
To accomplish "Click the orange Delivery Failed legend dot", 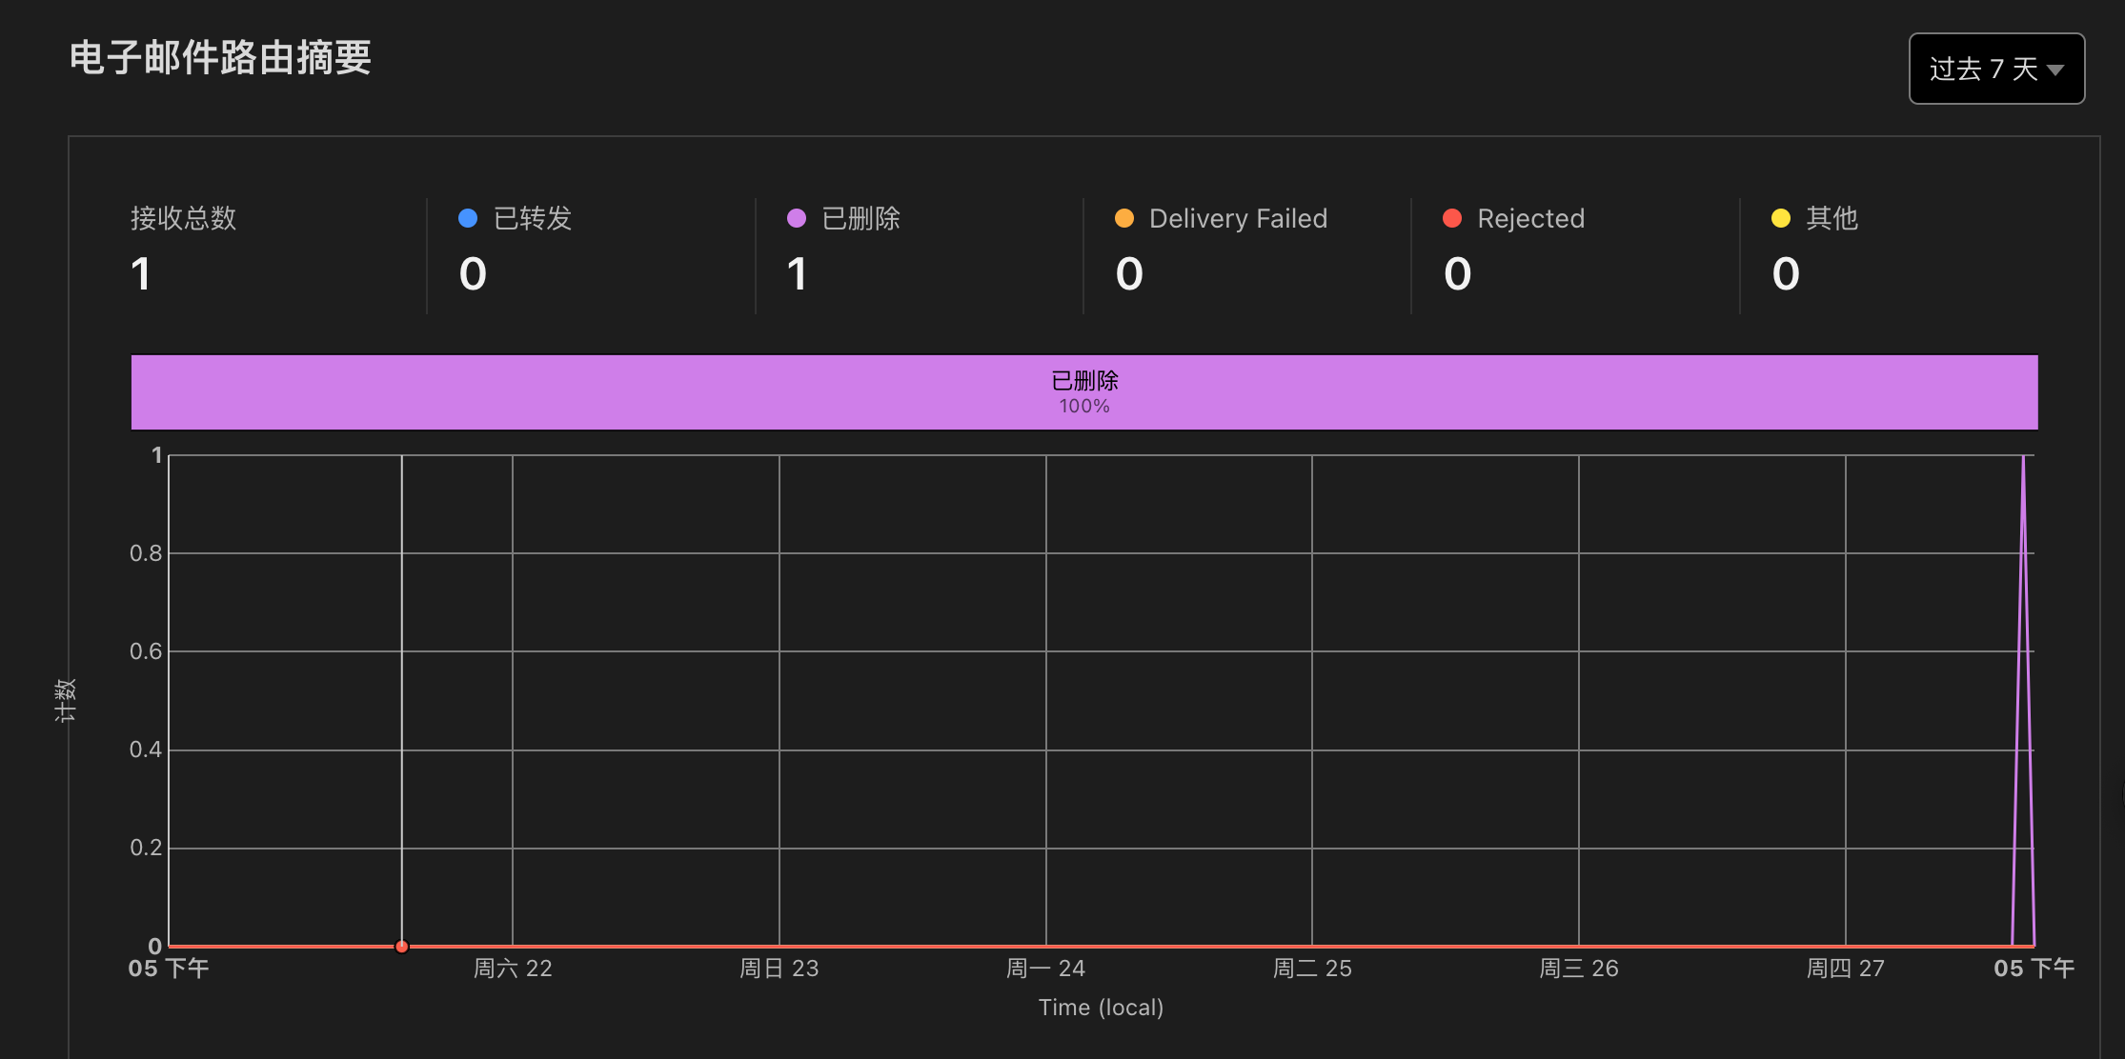I will [1124, 218].
